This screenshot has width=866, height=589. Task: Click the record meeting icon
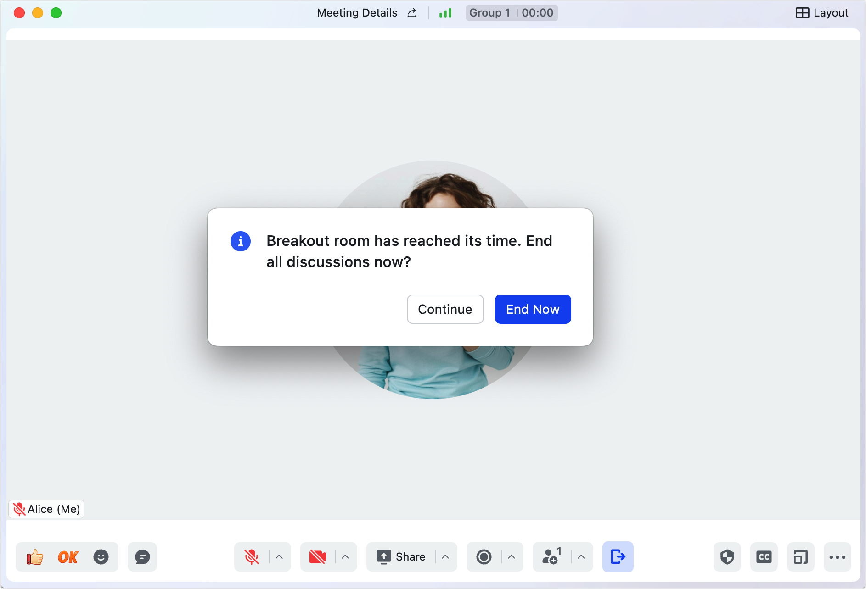(484, 557)
